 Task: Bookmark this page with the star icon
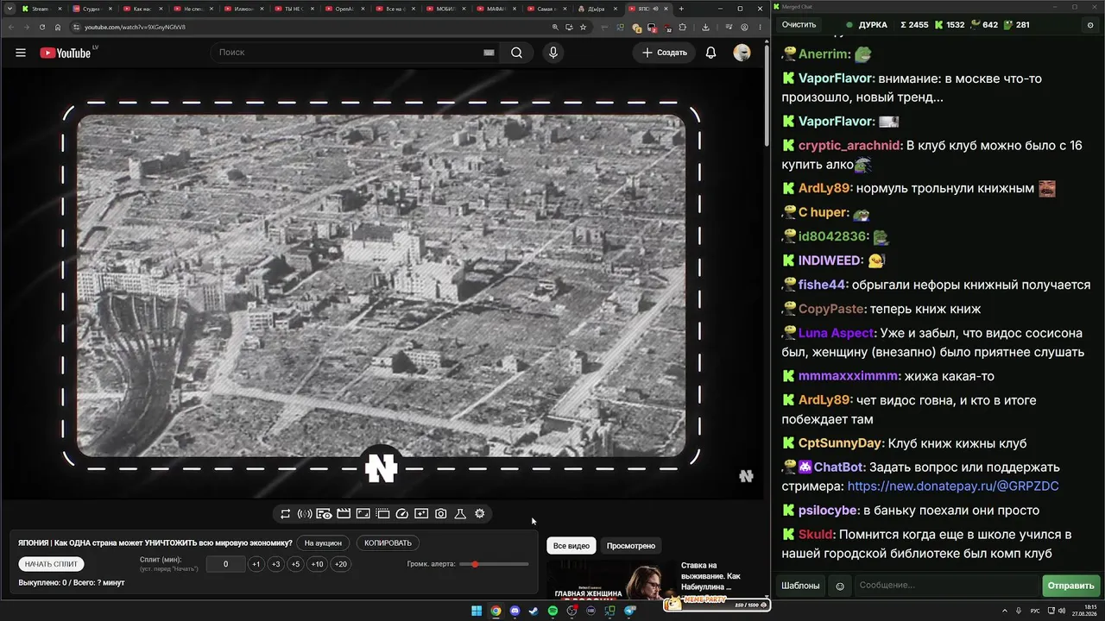pyautogui.click(x=584, y=27)
